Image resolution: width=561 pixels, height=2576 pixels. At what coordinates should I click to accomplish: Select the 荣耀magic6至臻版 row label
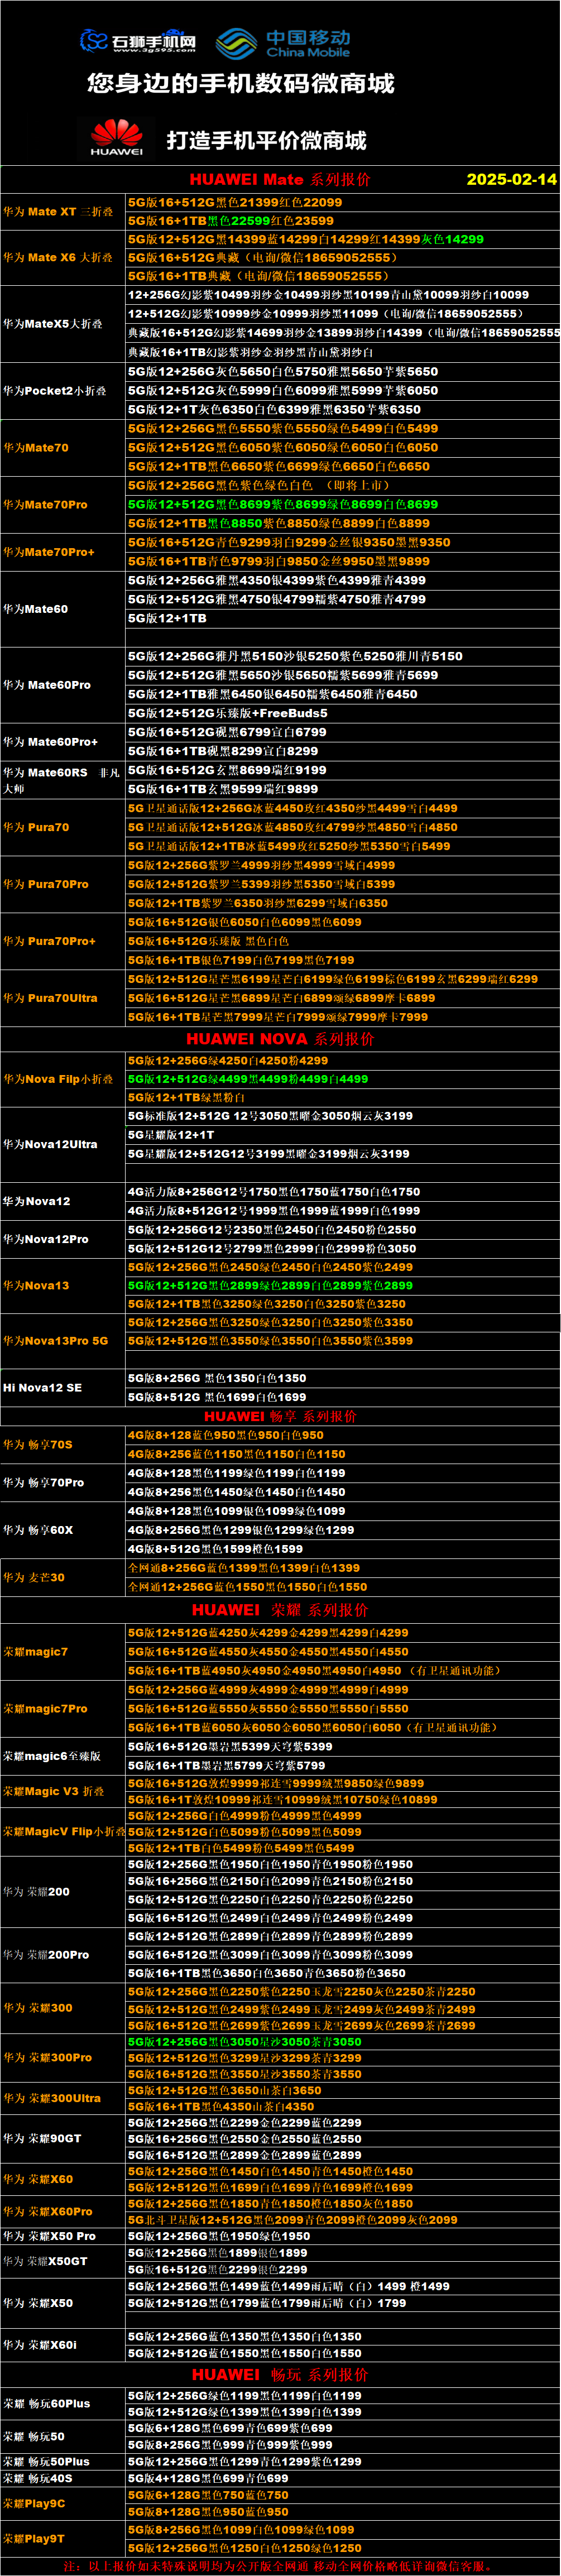pos(51,1756)
